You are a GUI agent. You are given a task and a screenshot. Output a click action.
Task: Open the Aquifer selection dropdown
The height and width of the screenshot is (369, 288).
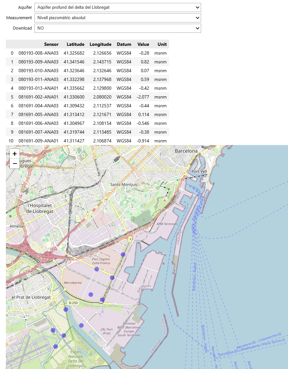point(118,7)
